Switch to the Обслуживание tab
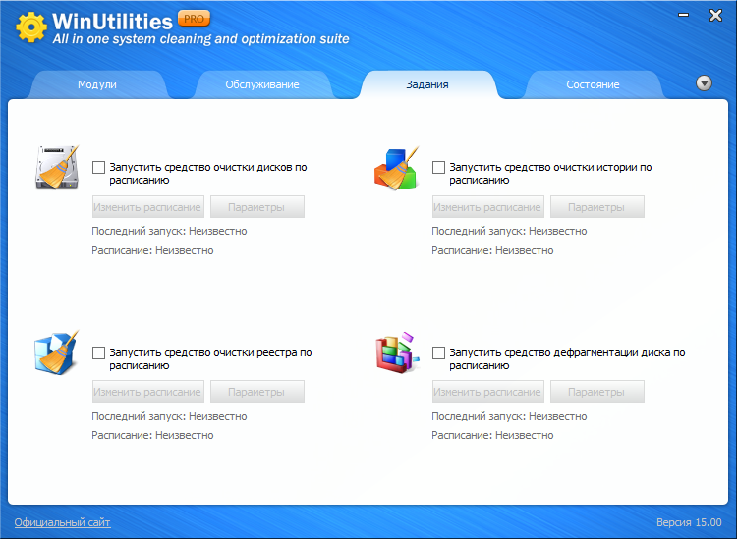The height and width of the screenshot is (539, 737). 262,84
